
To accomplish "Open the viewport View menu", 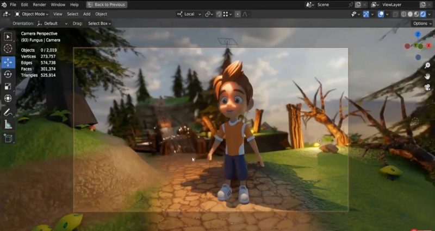I will click(x=58, y=14).
